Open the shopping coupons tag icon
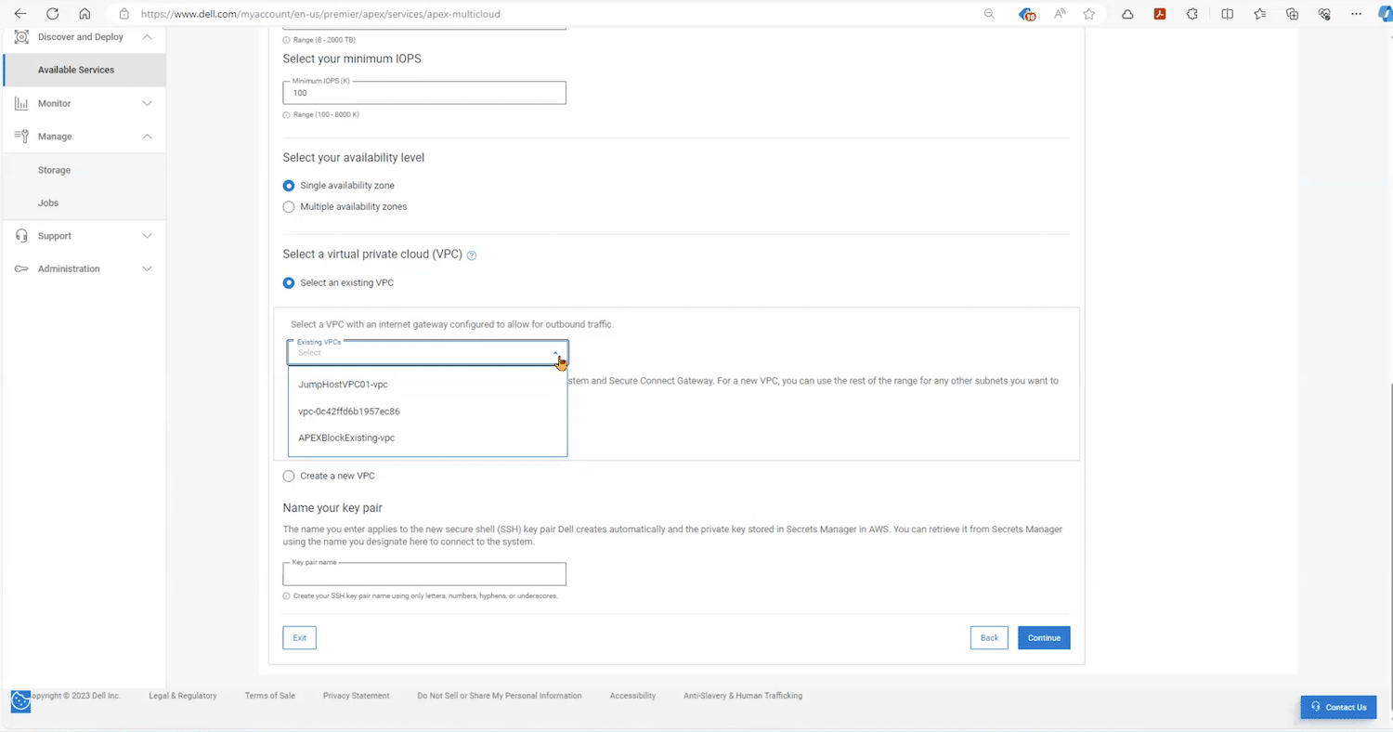 pyautogui.click(x=1026, y=14)
